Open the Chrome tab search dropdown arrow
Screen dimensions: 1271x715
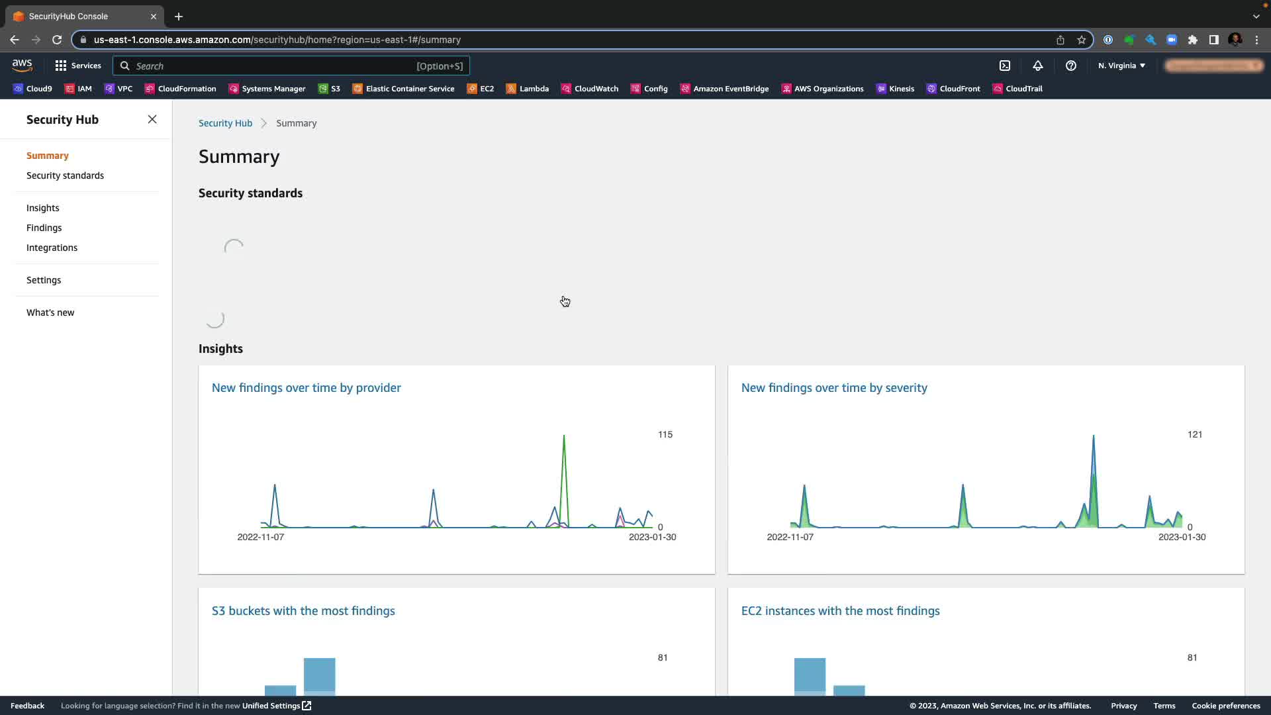coord(1256,16)
